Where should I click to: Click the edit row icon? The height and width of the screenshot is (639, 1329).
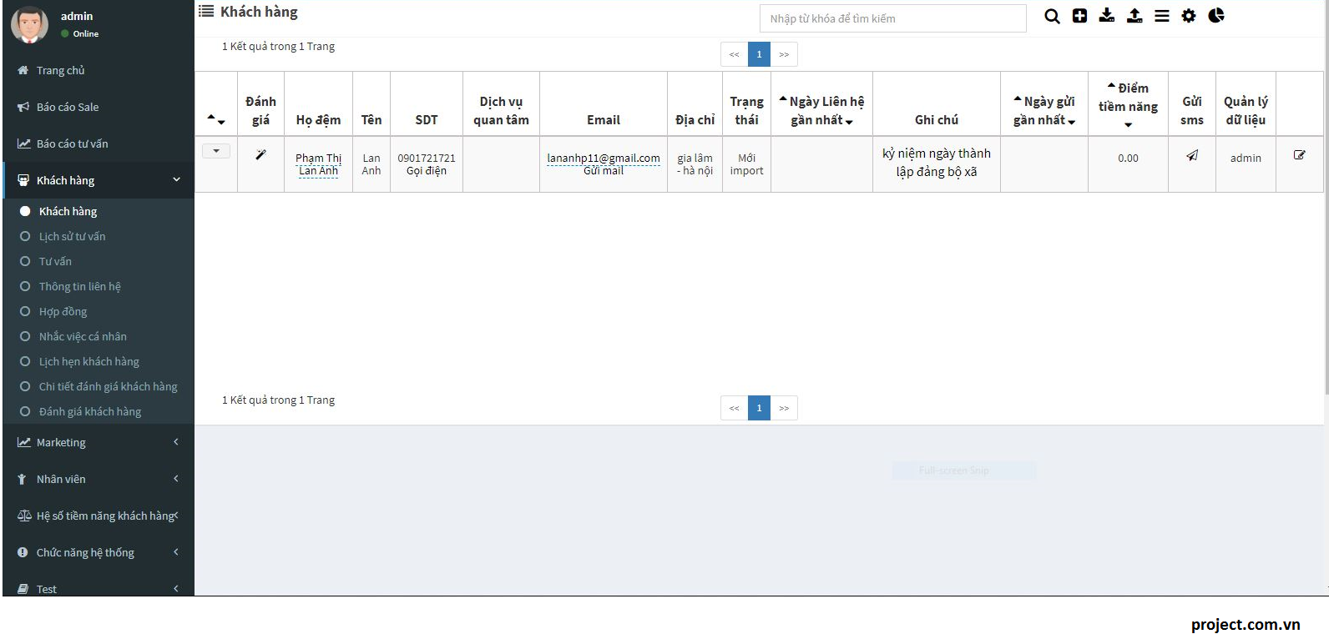[x=1299, y=155]
